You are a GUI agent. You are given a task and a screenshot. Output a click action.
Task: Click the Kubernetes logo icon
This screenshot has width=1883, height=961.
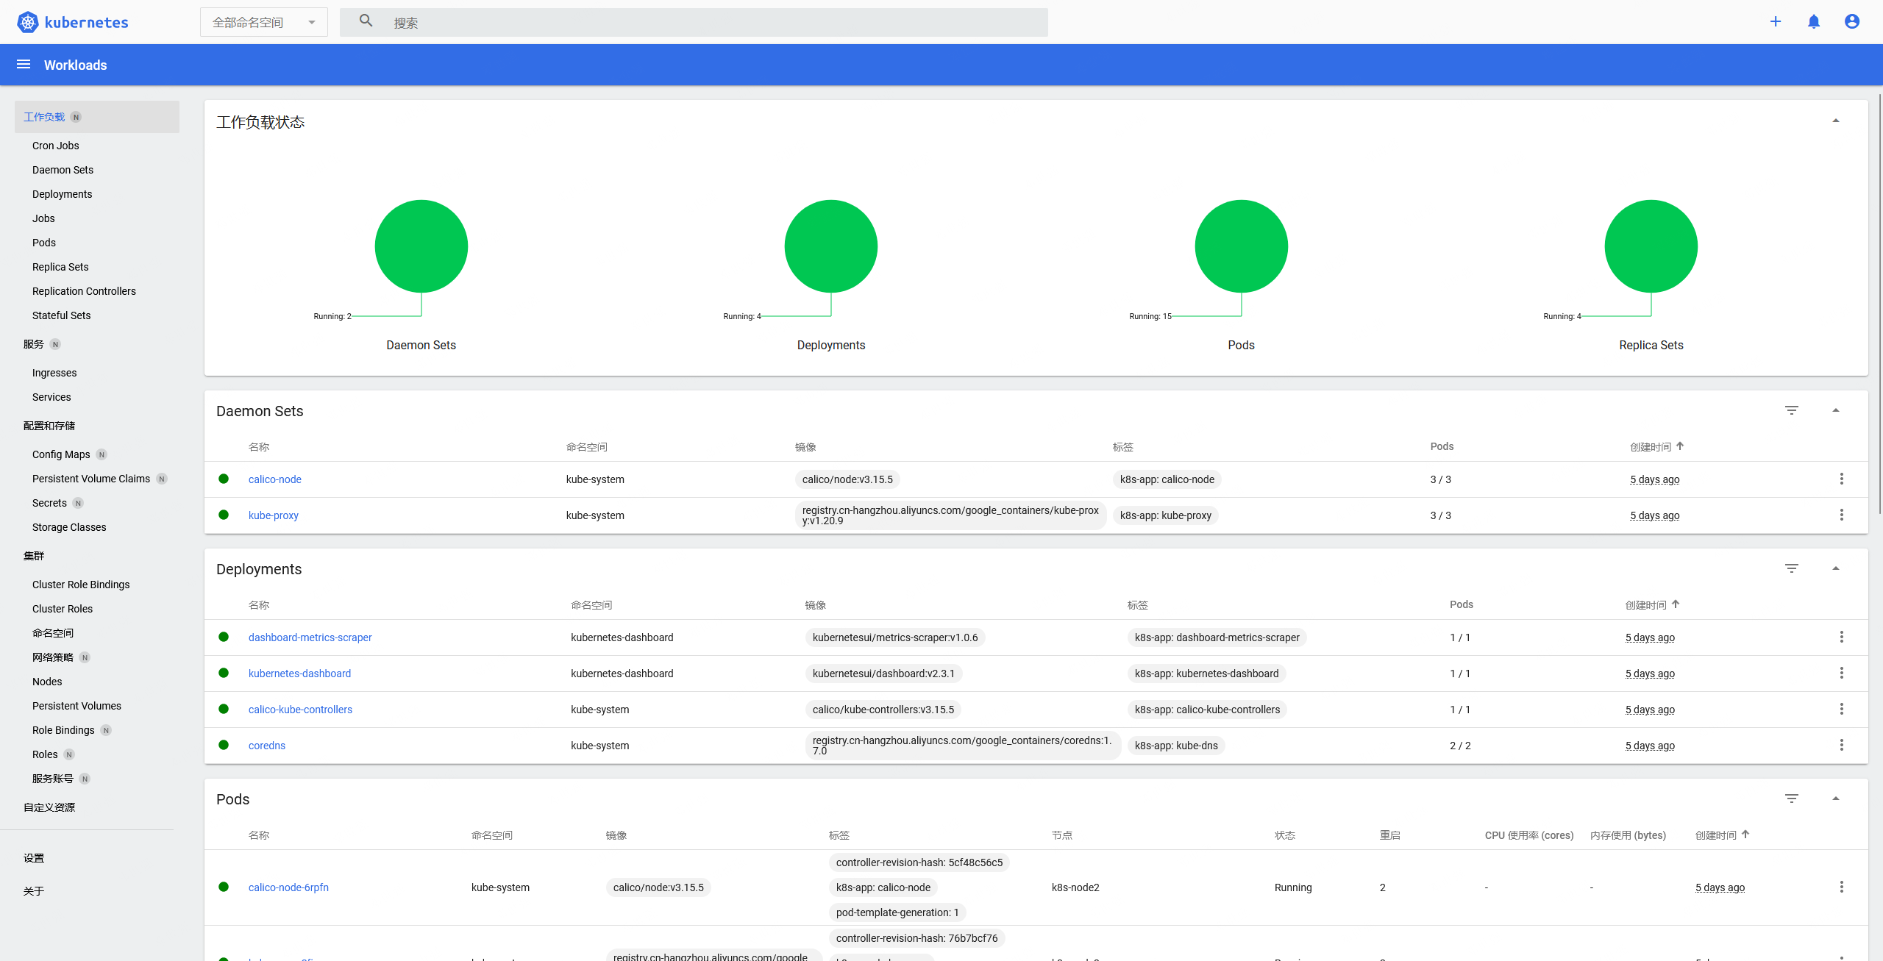coord(28,22)
